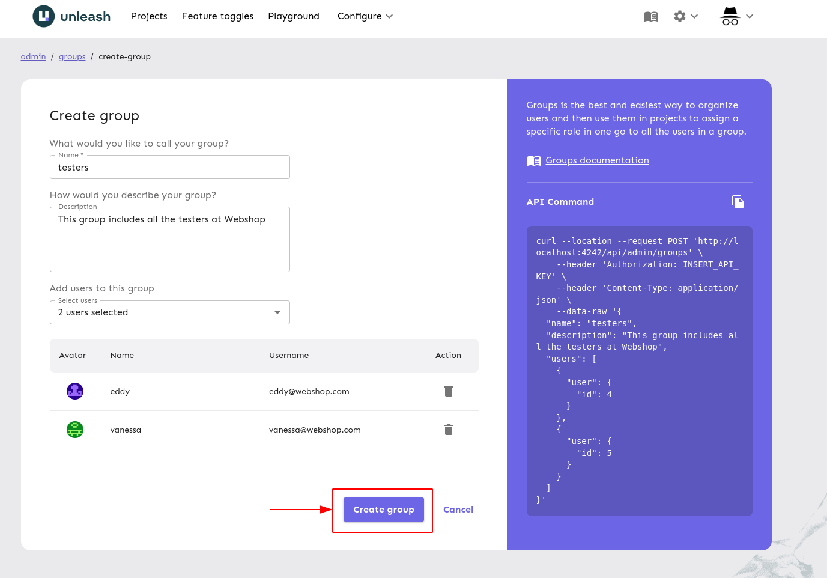Image resolution: width=827 pixels, height=578 pixels.
Task: Click the settings gear icon
Action: point(680,16)
